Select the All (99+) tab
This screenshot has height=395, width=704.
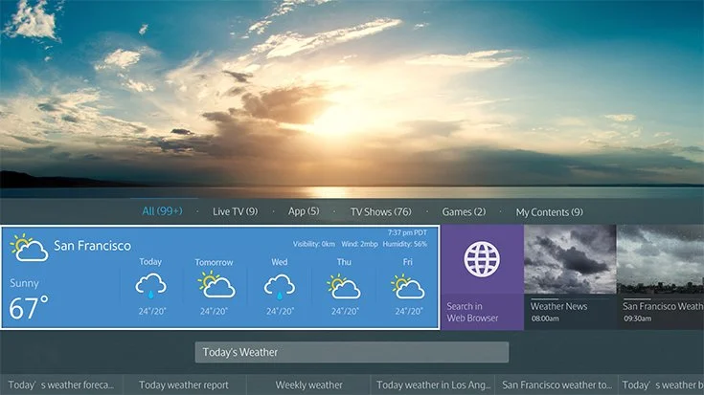pos(162,211)
